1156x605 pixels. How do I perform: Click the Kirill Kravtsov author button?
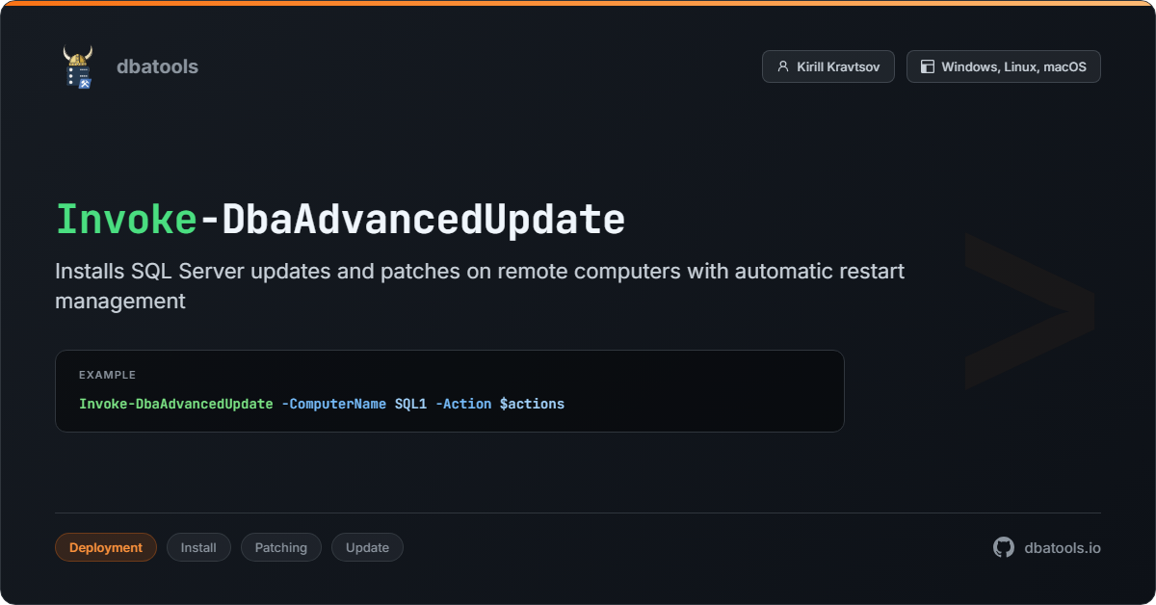[x=828, y=66]
